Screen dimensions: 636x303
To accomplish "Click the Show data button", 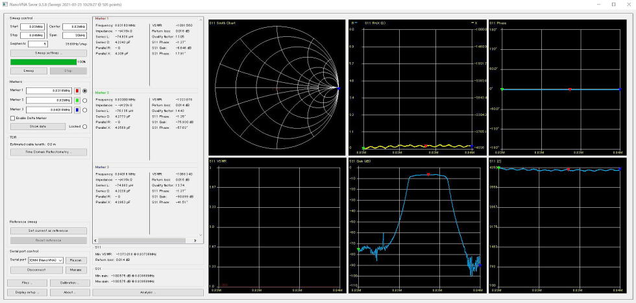I will click(38, 127).
